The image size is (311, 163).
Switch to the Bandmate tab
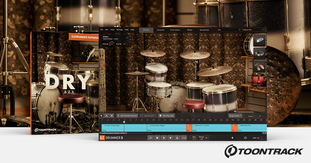(204, 30)
